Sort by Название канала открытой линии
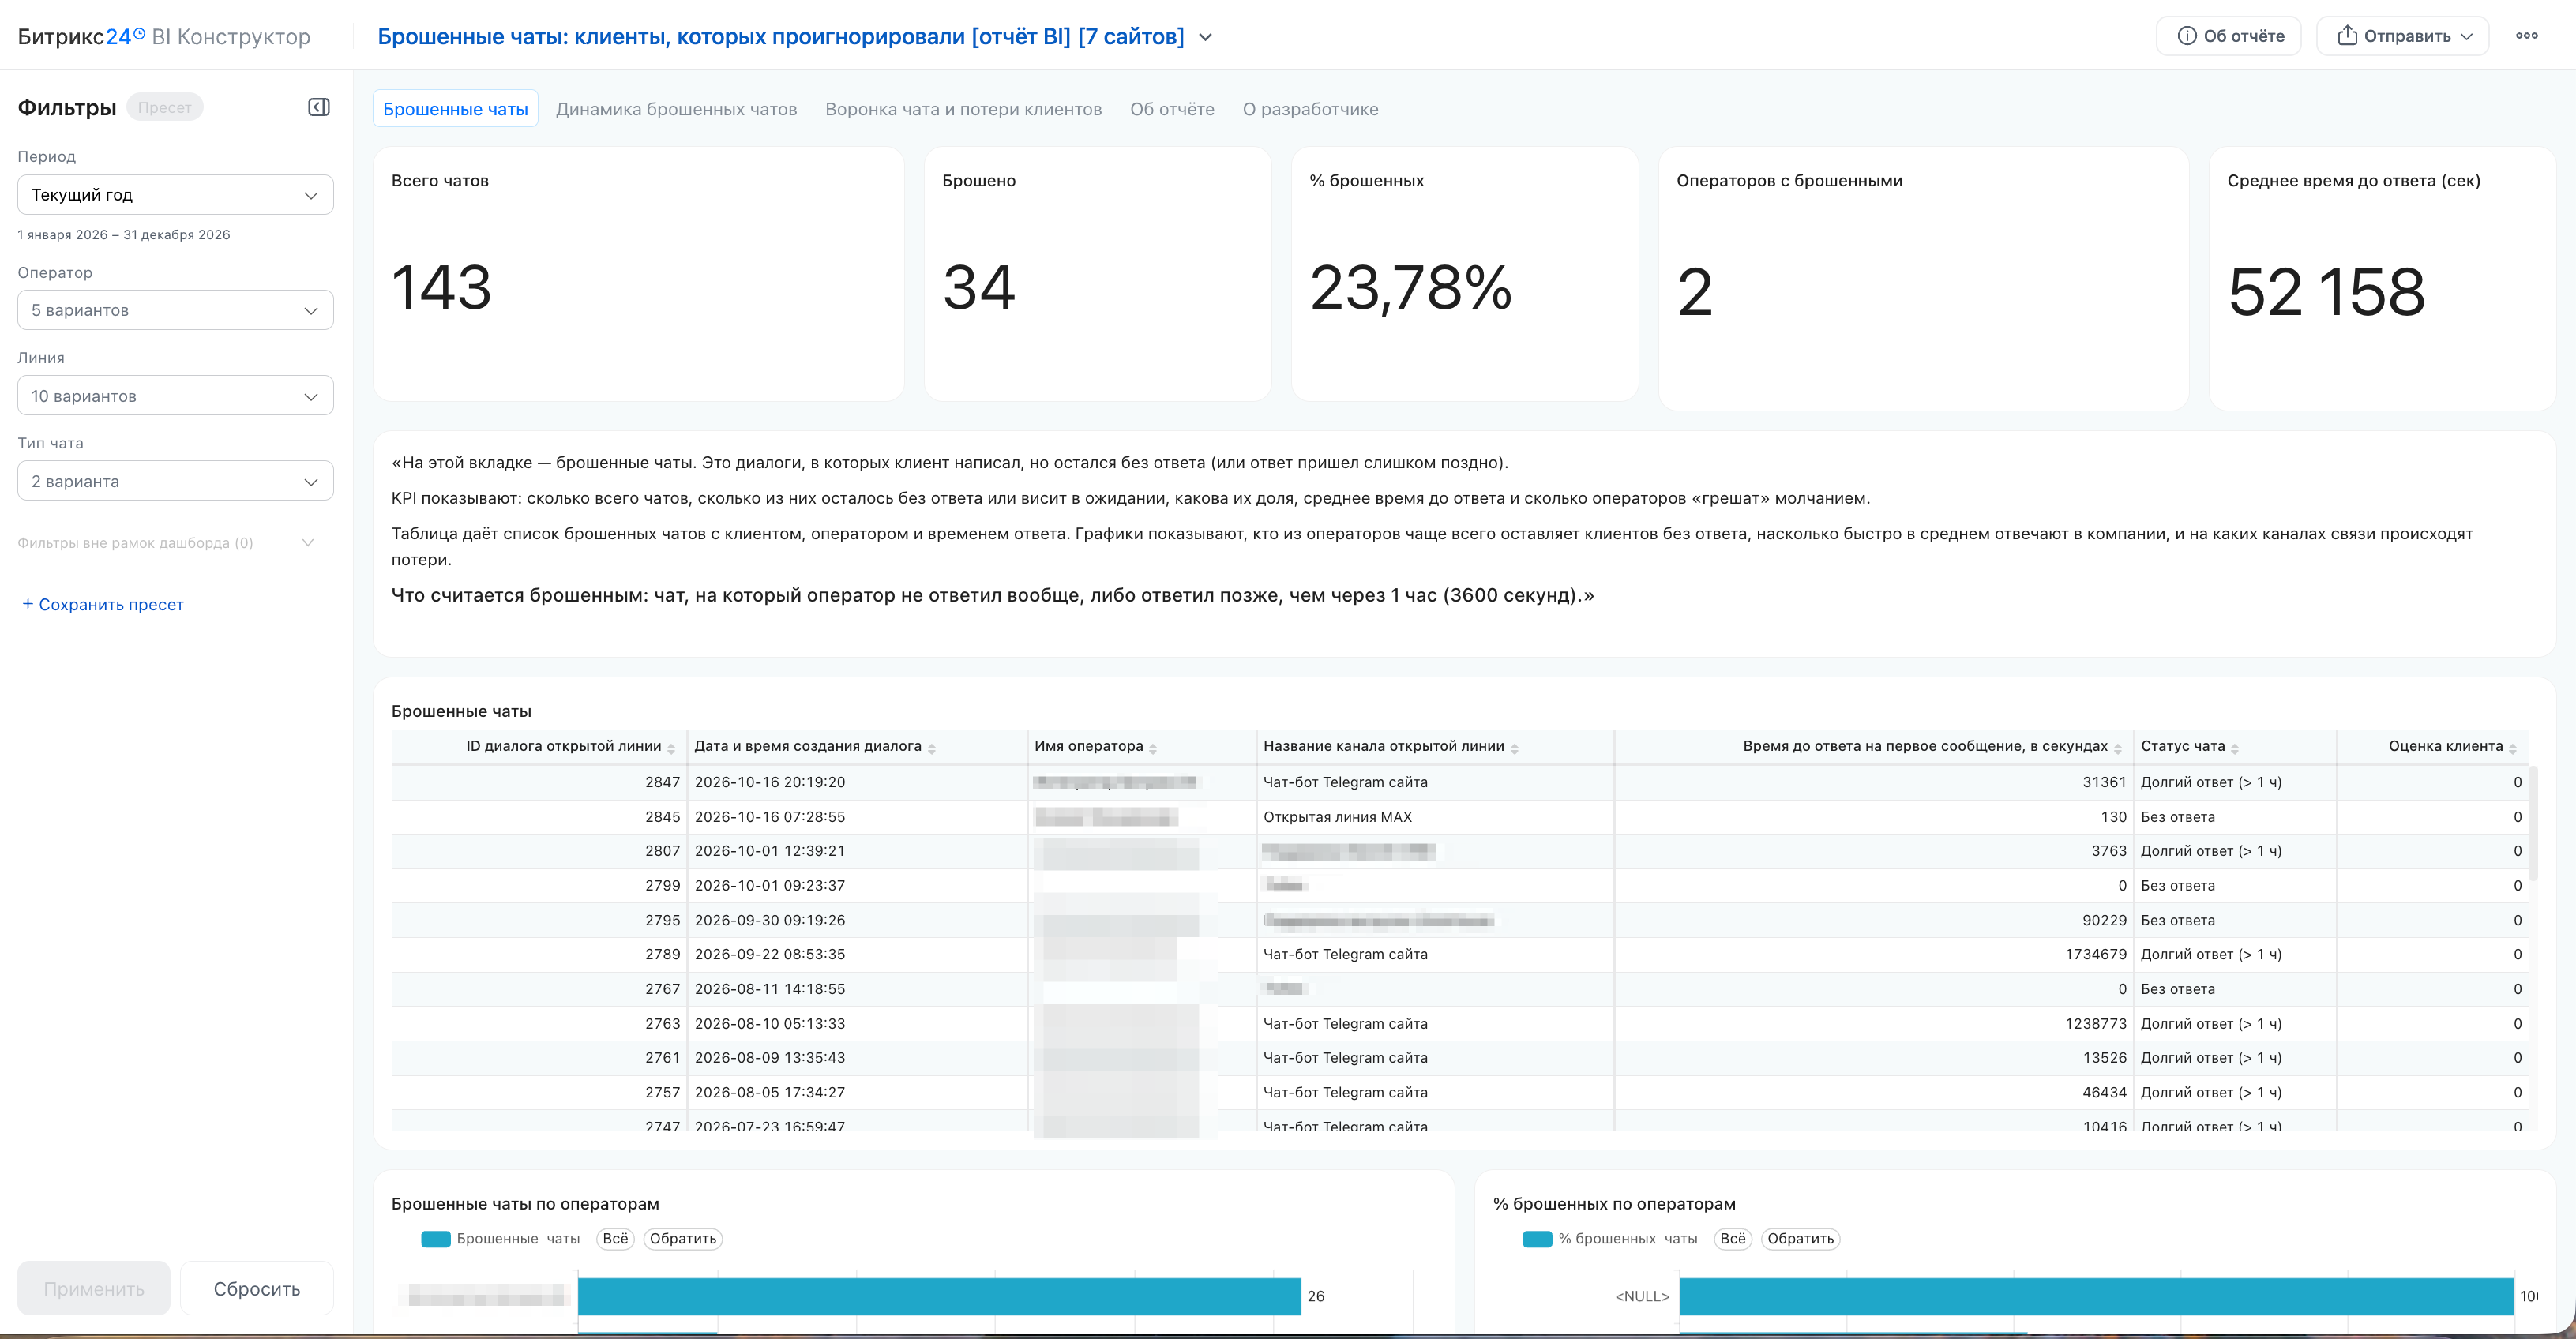 pos(1514,748)
